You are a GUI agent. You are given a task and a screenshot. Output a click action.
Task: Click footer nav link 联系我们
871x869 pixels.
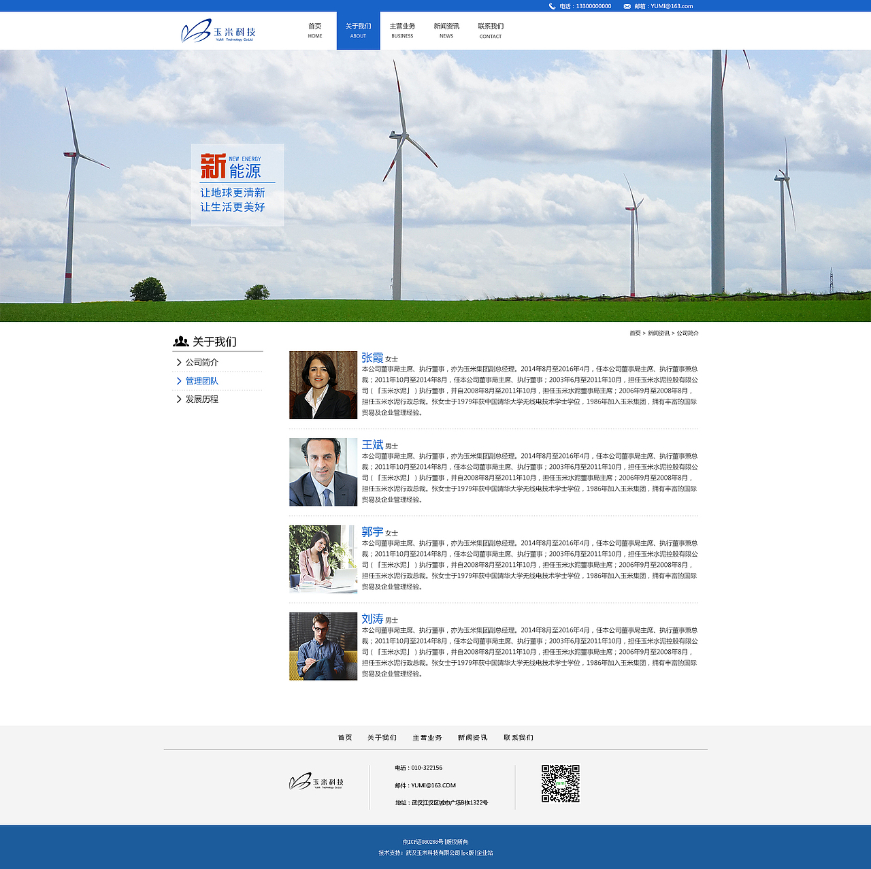coord(519,738)
